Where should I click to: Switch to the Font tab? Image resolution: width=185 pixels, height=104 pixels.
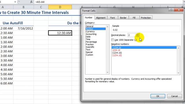pyautogui.click(x=112, y=18)
